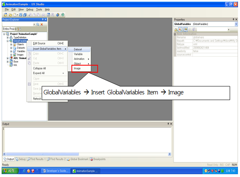Click the find-in-files magnifier toolbar icon
Viewport: 240px width, 177px height.
click(x=53, y=15)
